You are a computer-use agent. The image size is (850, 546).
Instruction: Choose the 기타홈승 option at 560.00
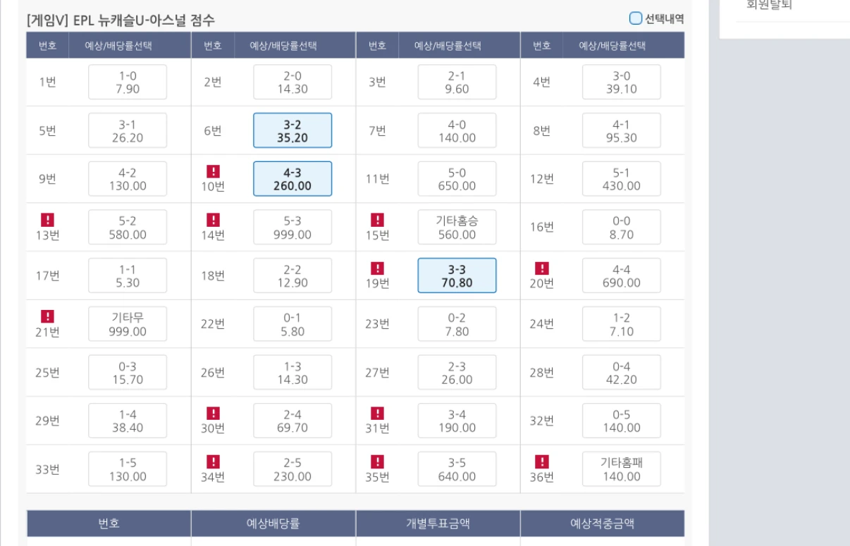[457, 228]
